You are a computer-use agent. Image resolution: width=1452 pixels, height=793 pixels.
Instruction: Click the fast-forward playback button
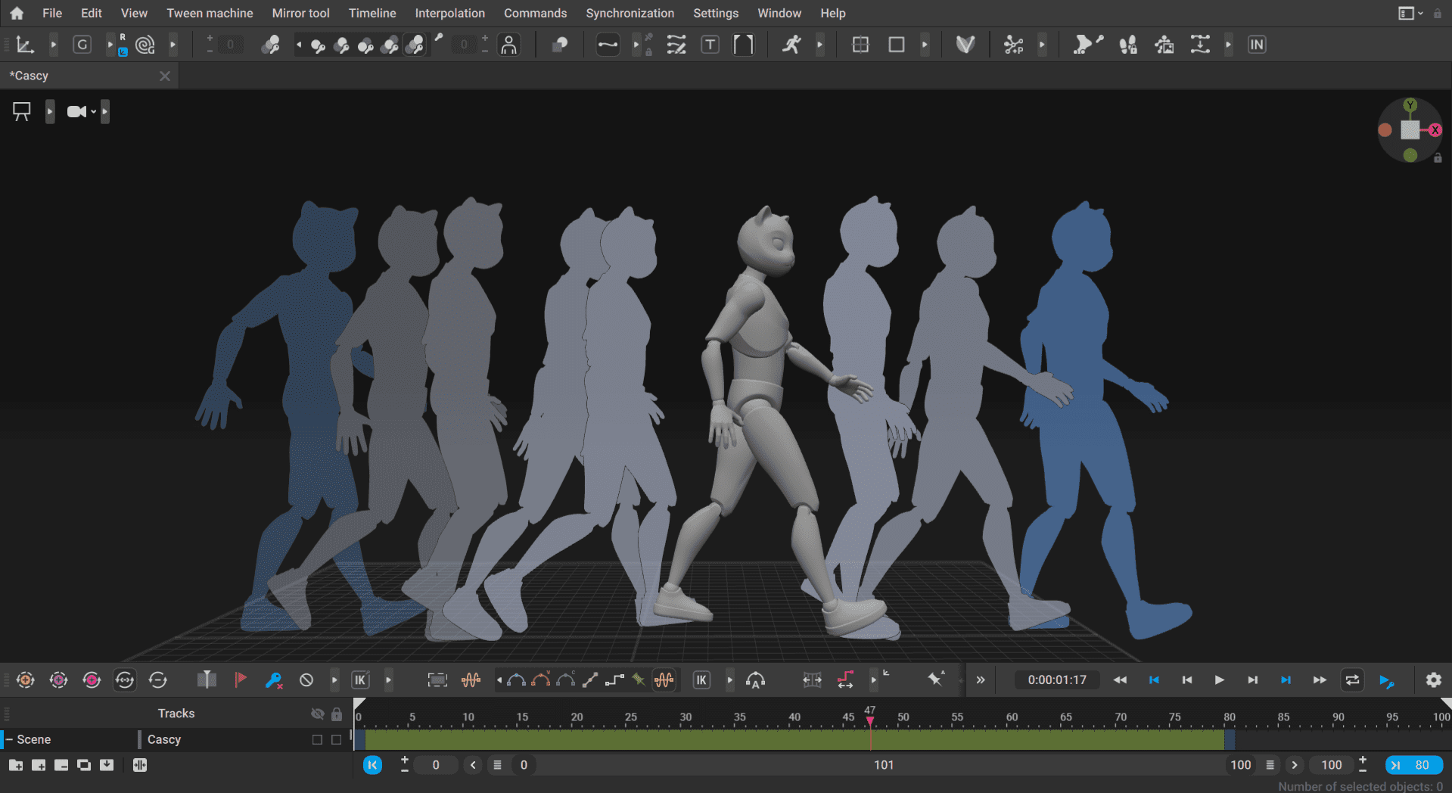pos(1320,679)
